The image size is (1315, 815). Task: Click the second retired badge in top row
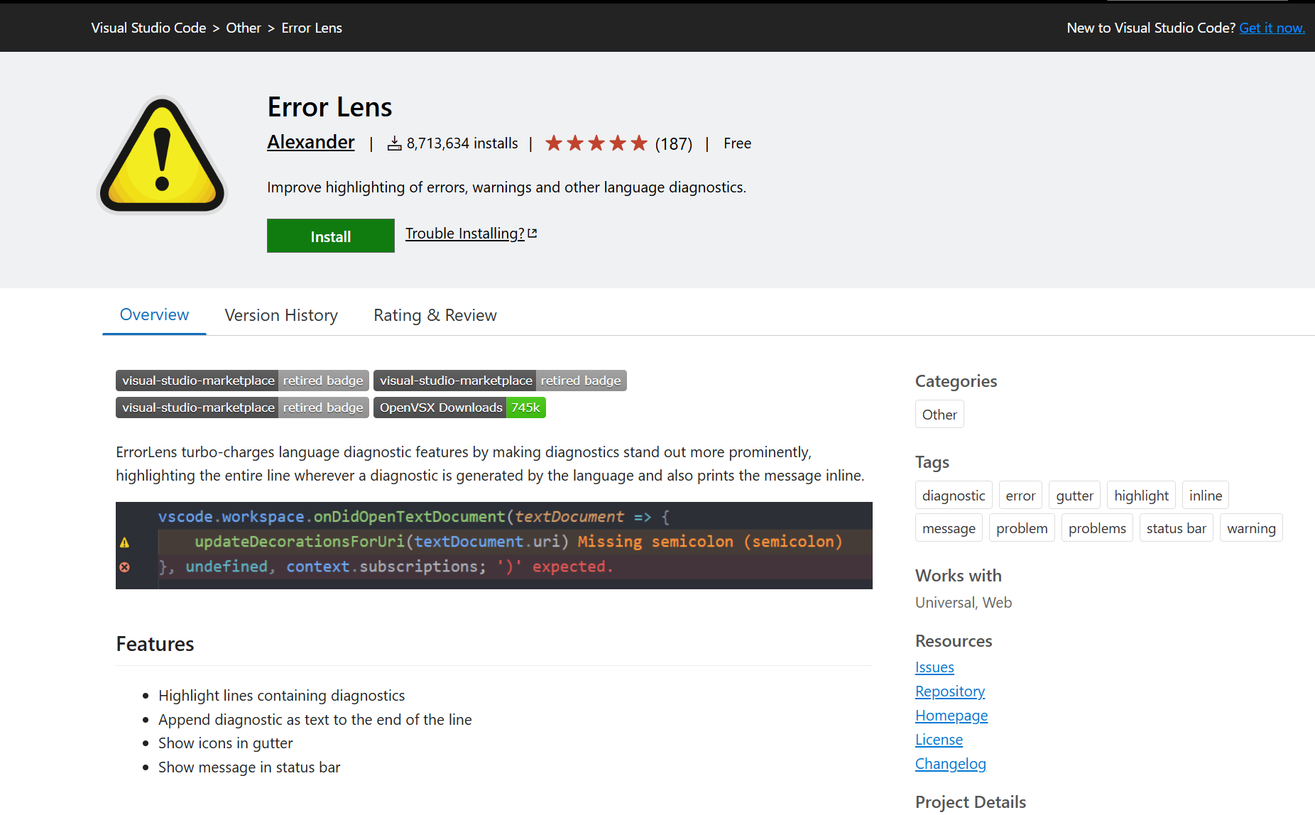pos(500,381)
